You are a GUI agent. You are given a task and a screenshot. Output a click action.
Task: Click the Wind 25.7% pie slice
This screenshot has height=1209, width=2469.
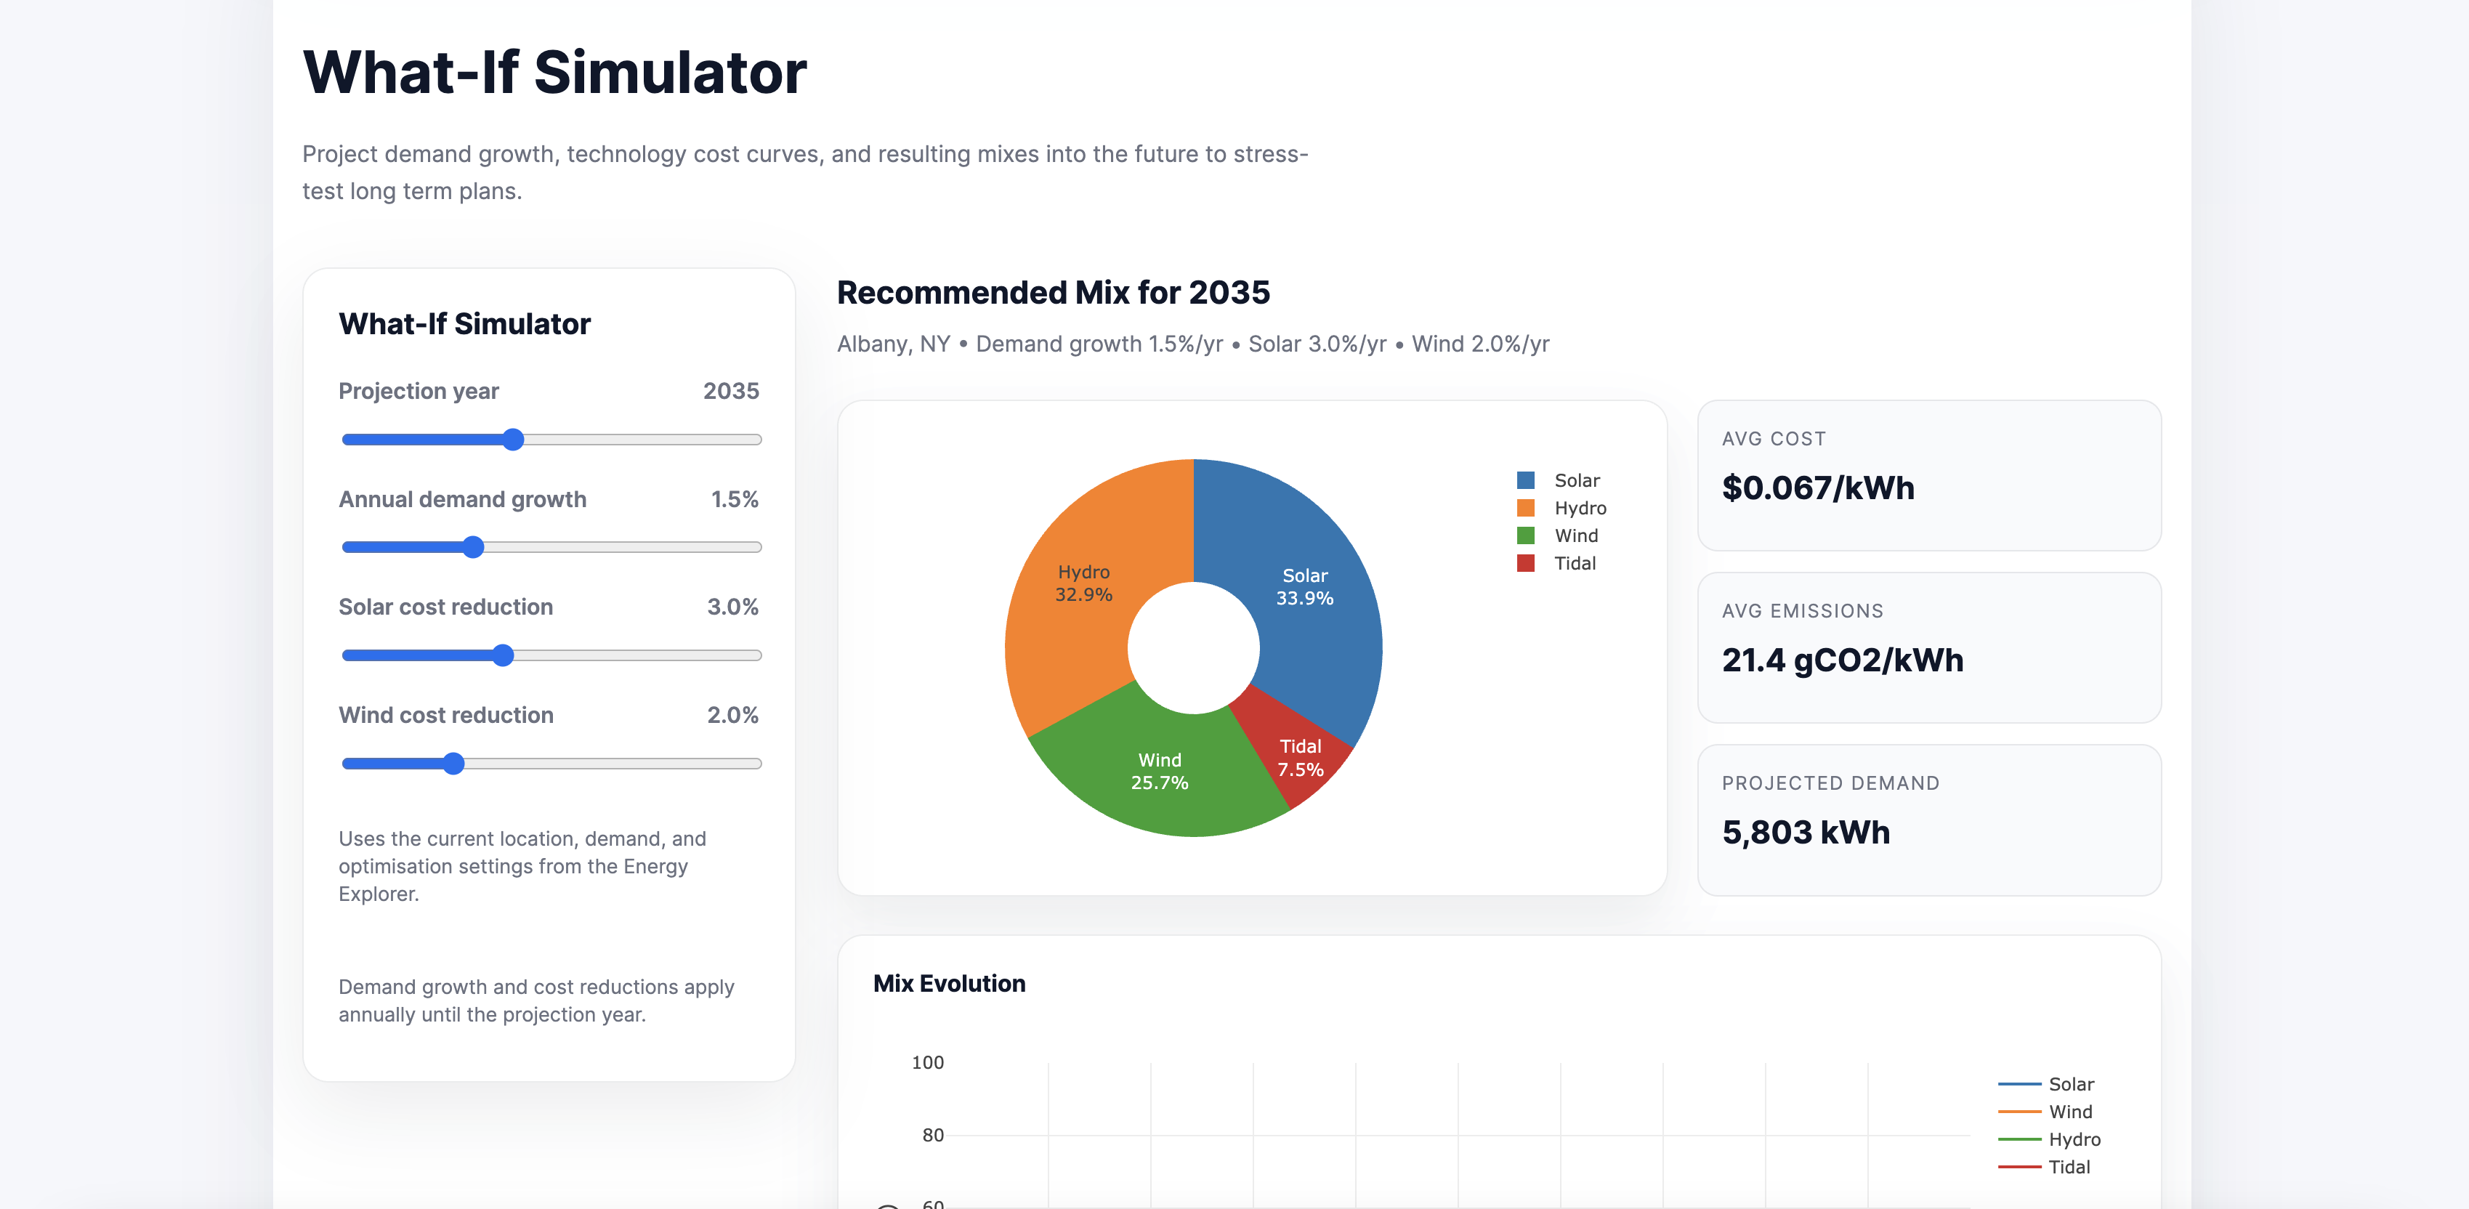pyautogui.click(x=1160, y=772)
